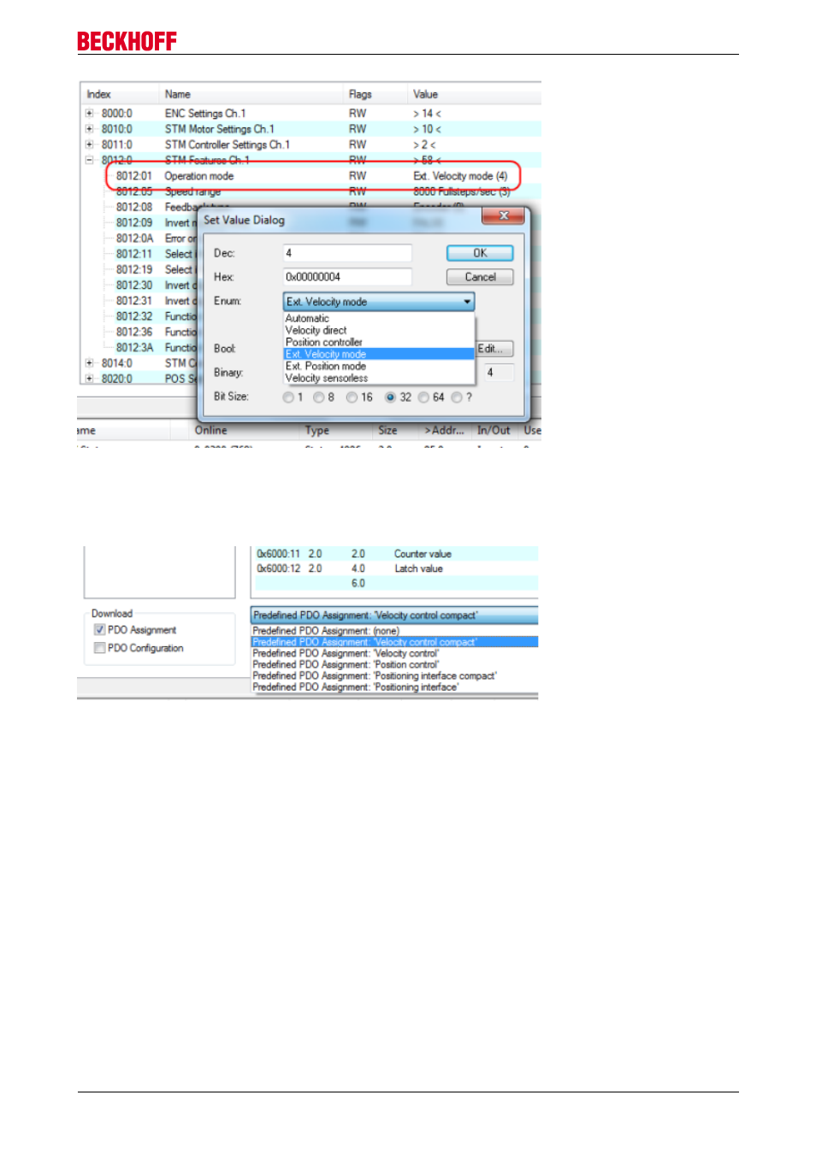Select the 8012:3A index row

point(134,348)
